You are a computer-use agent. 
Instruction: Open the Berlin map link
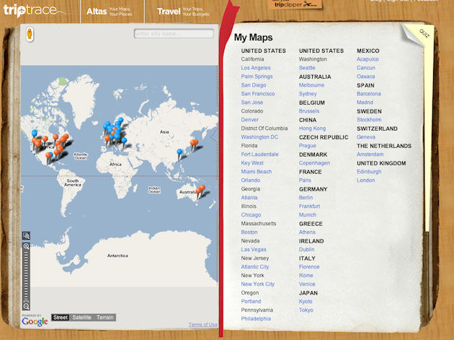[x=306, y=198]
